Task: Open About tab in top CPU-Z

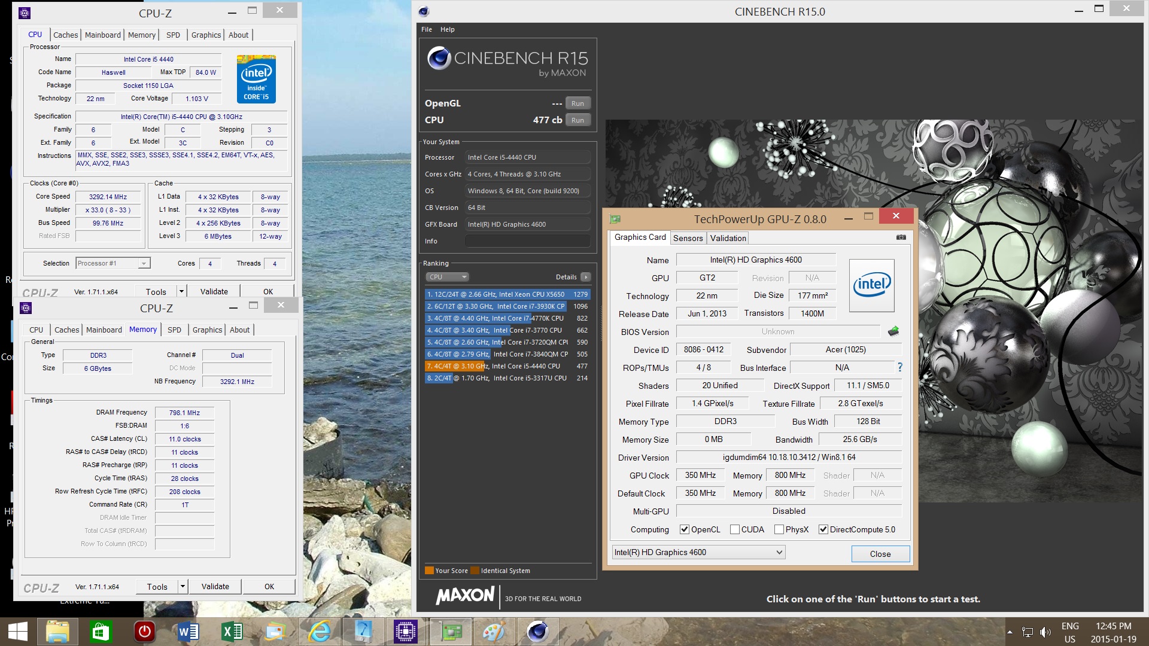Action: click(238, 35)
